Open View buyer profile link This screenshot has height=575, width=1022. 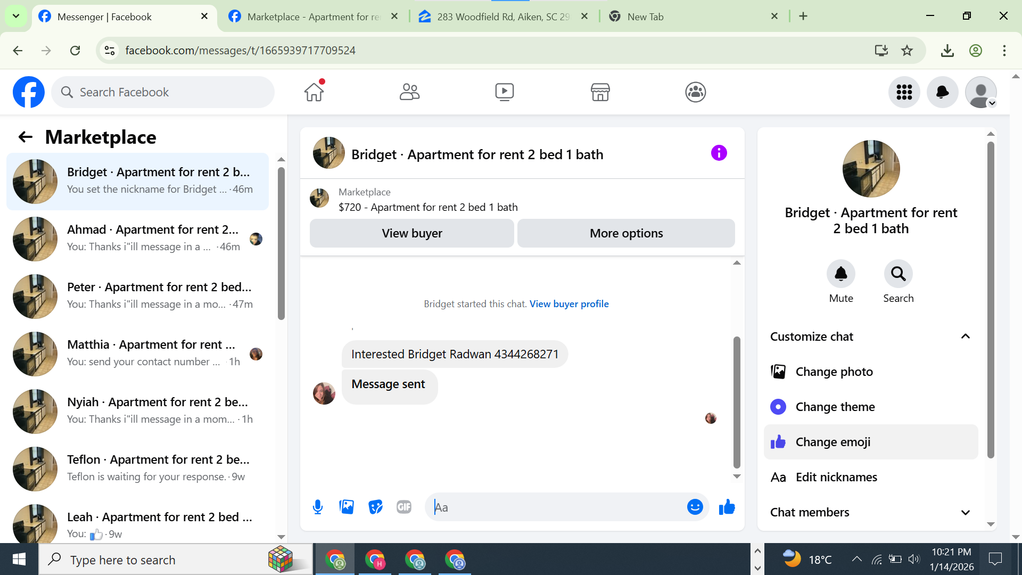(x=568, y=304)
